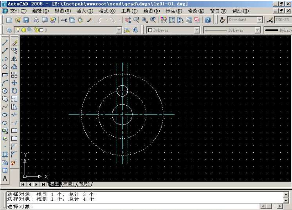Select the 模型 tab
Image resolution: width=292 pixels, height=210 pixels.
pyautogui.click(x=54, y=184)
